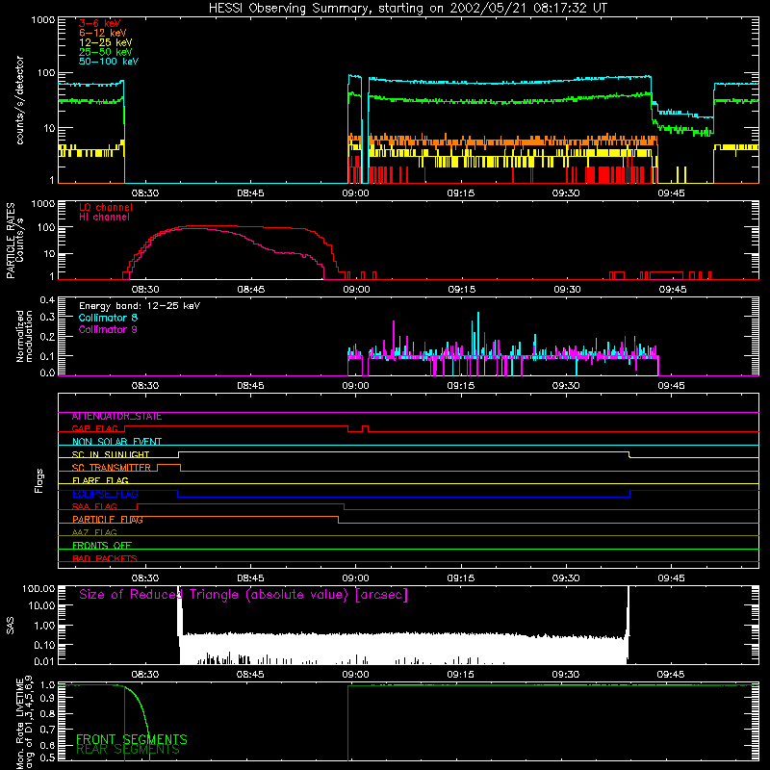Click the 08:45 tick under particle rates panel
The height and width of the screenshot is (770, 770).
[x=251, y=290]
